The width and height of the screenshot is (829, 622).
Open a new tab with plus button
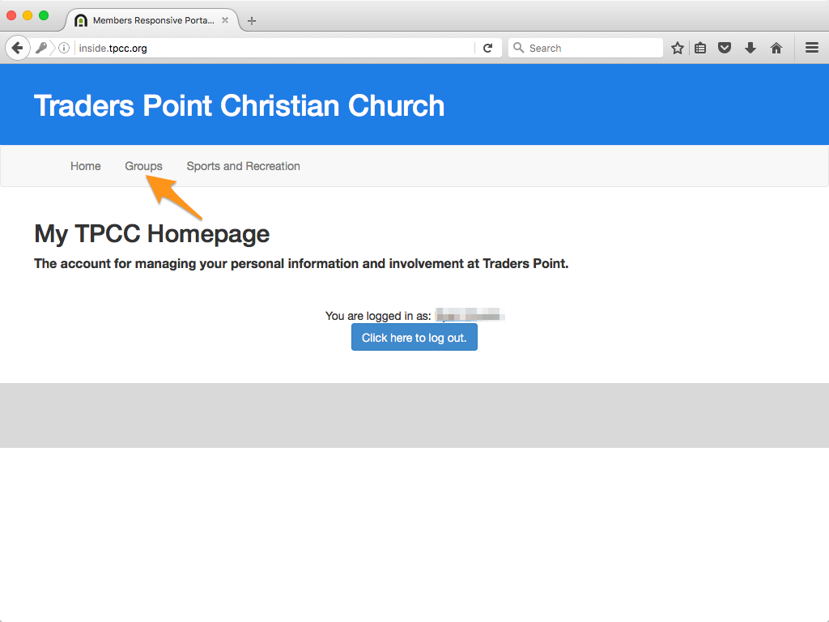tap(252, 20)
